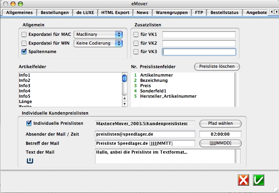
Task: Click the Artikelfelder list scrollbar thumb
Action: (x=125, y=78)
